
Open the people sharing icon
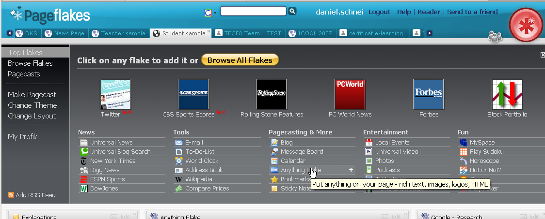coord(495,36)
